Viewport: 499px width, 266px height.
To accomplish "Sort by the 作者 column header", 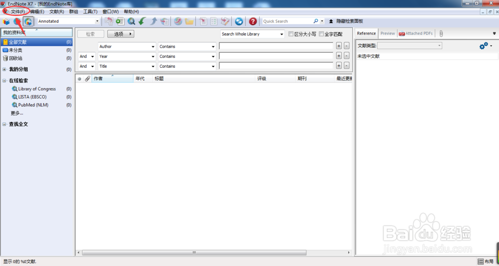I will pos(112,79).
